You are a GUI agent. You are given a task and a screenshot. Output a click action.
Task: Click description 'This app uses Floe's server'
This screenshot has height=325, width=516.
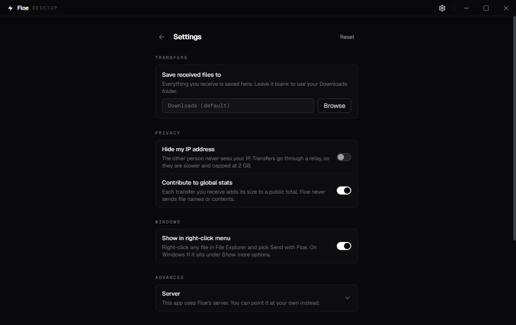pyautogui.click(x=240, y=303)
